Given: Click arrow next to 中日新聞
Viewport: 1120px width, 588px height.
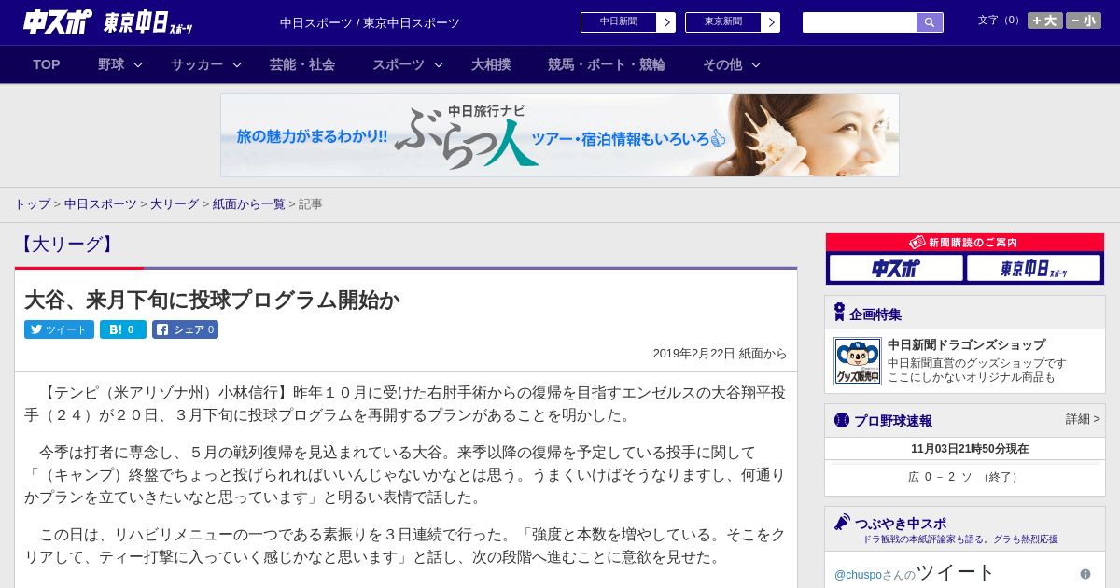Looking at the screenshot, I should pyautogui.click(x=666, y=22).
